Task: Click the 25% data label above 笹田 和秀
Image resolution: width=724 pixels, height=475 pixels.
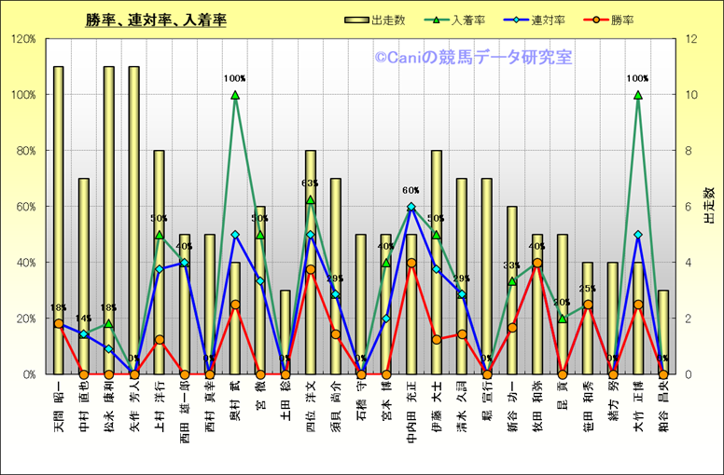Action: 587,289
